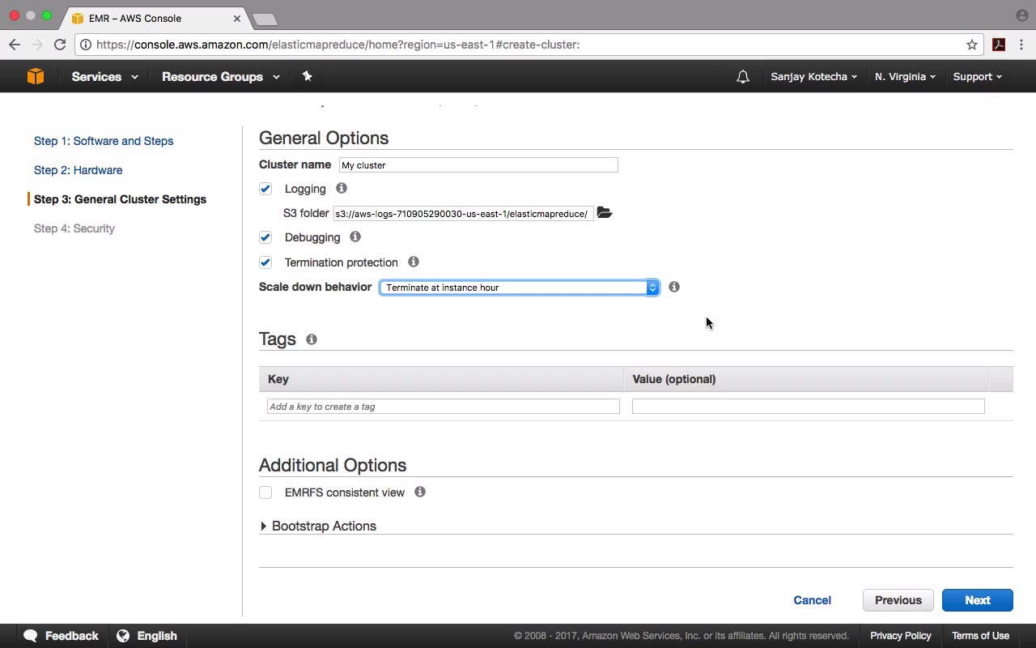
Task: Click the info icon for EMRFS consistent view
Action: [420, 492]
